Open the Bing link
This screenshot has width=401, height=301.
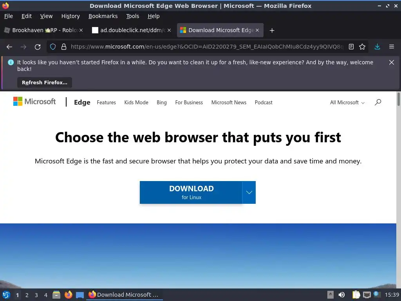pos(162,102)
